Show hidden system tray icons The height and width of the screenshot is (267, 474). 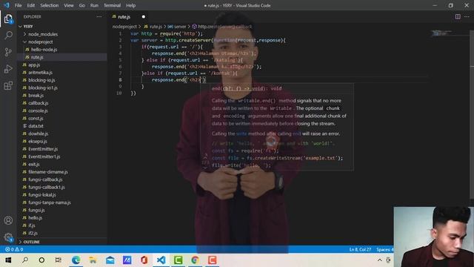pos(380,260)
